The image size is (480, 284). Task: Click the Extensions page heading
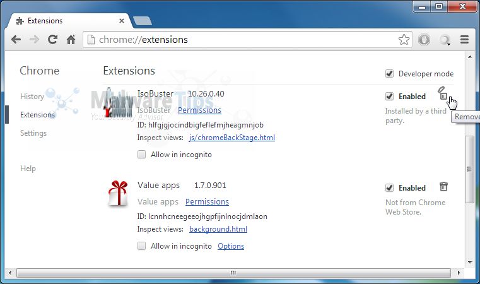(x=129, y=71)
